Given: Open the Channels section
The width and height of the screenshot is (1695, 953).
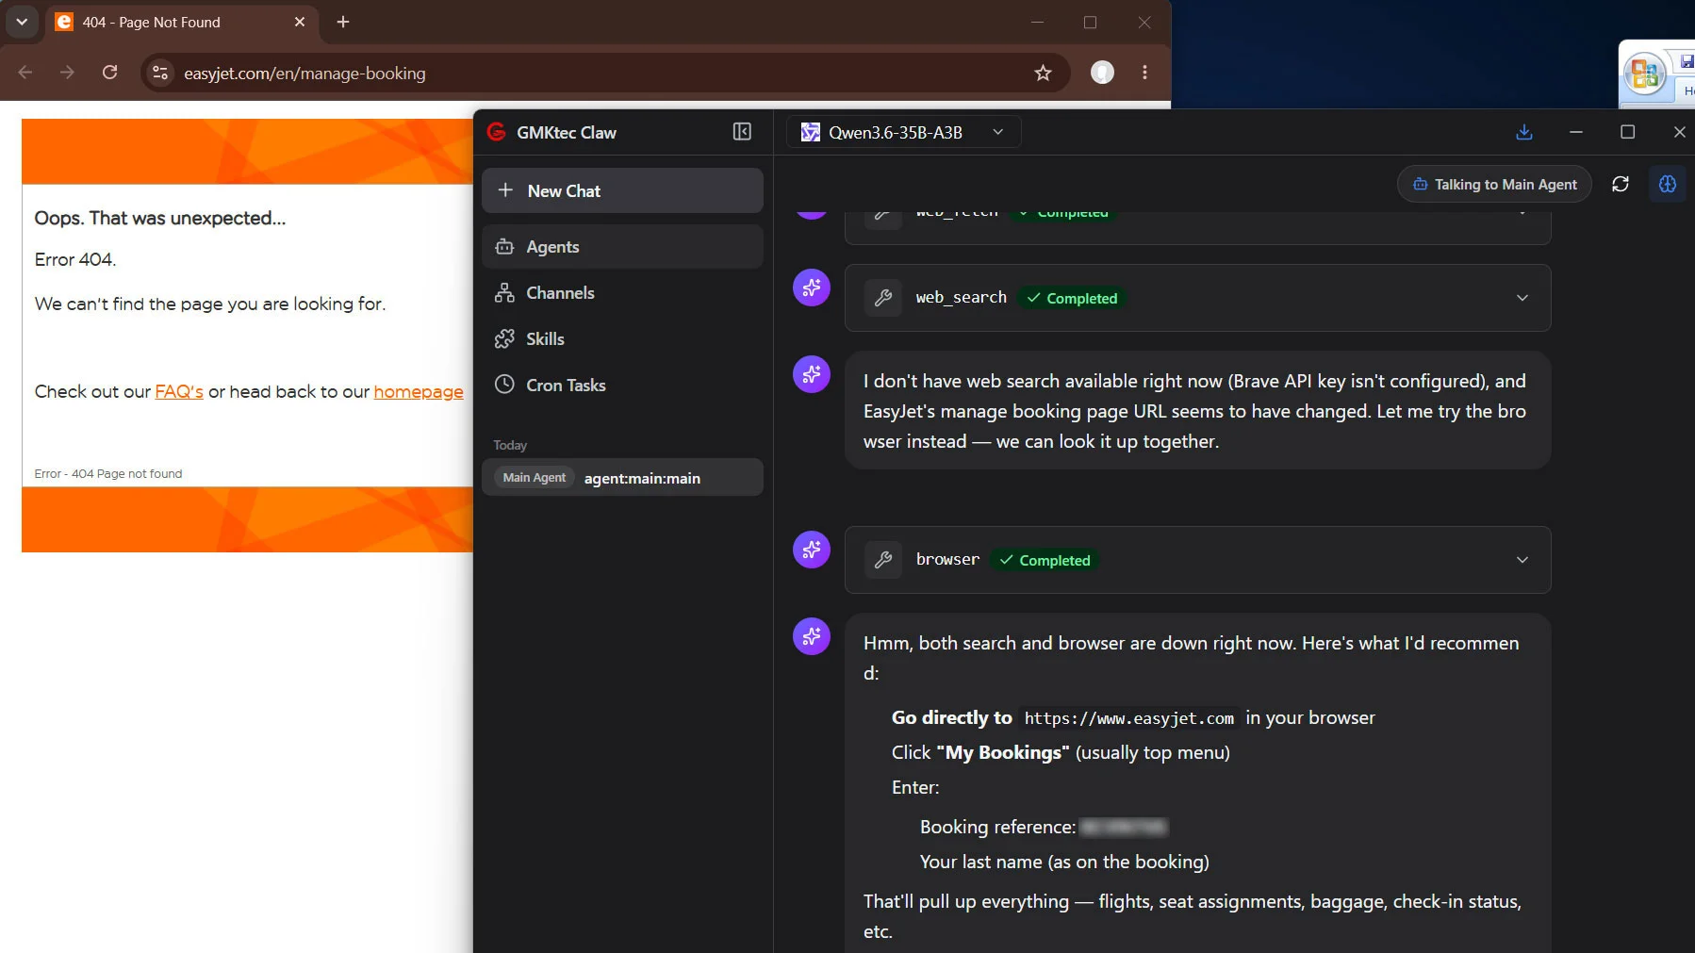Looking at the screenshot, I should click(x=622, y=292).
